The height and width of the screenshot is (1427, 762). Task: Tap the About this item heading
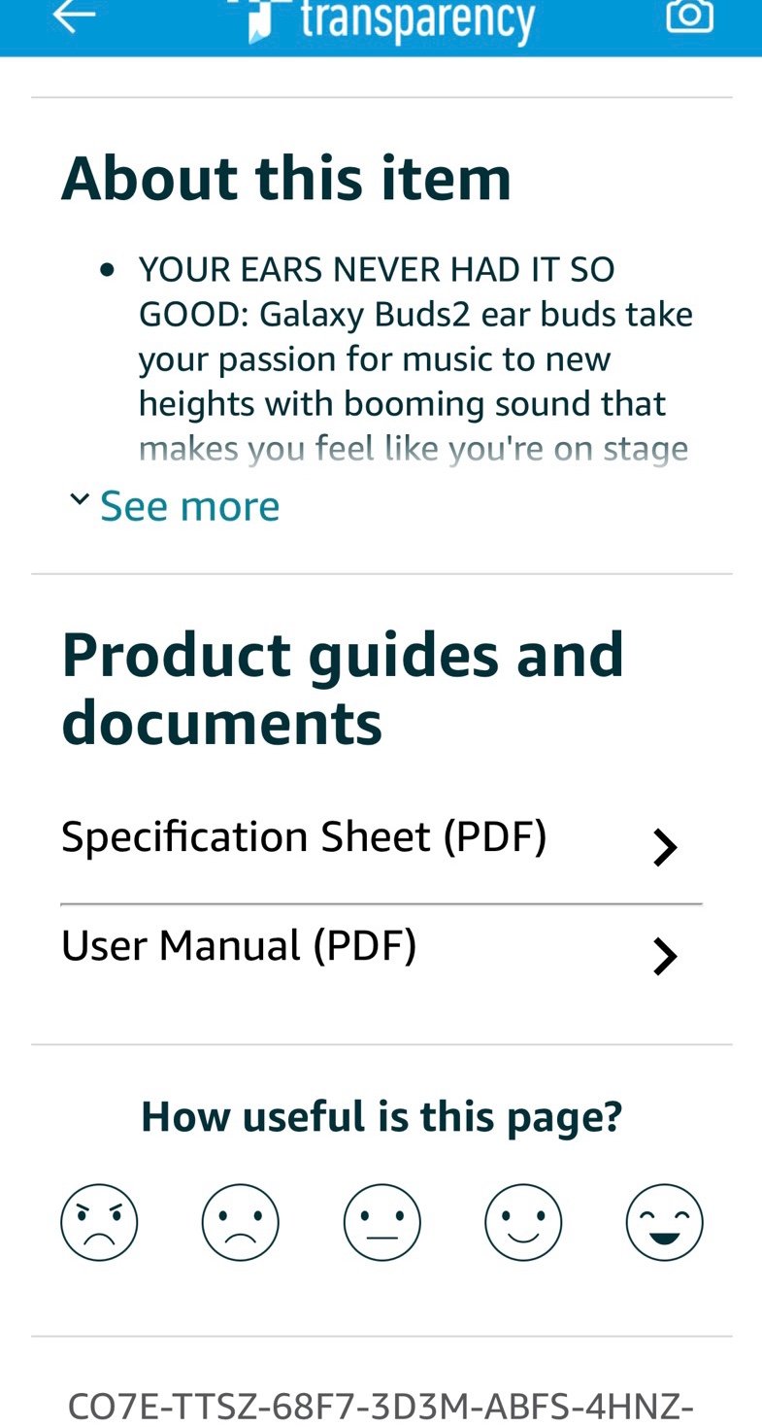tap(286, 179)
